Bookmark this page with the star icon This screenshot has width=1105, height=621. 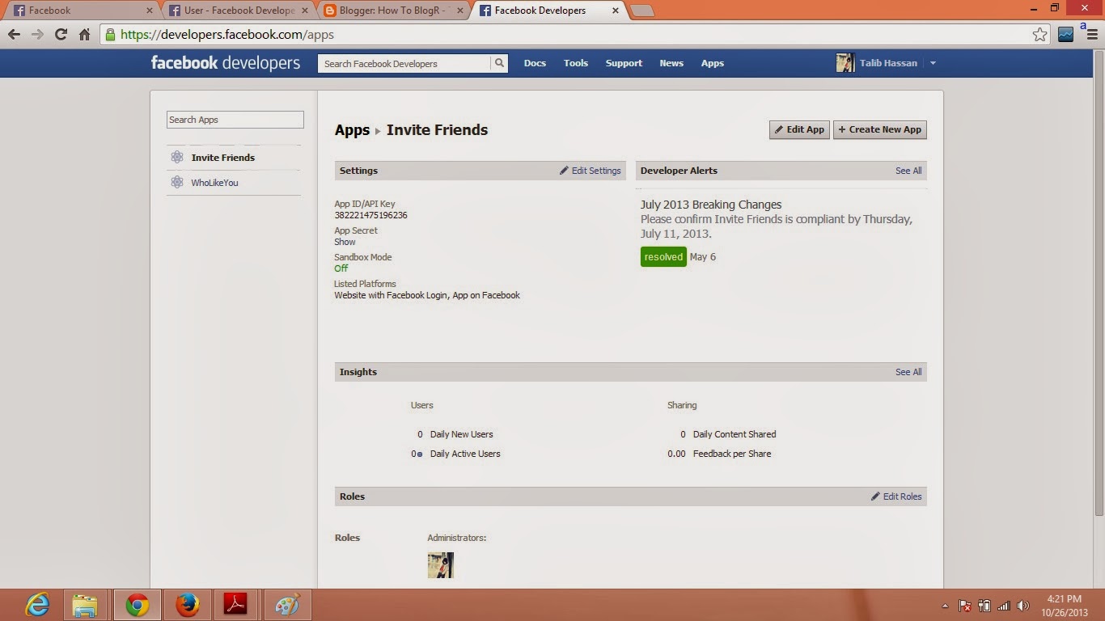pyautogui.click(x=1040, y=35)
